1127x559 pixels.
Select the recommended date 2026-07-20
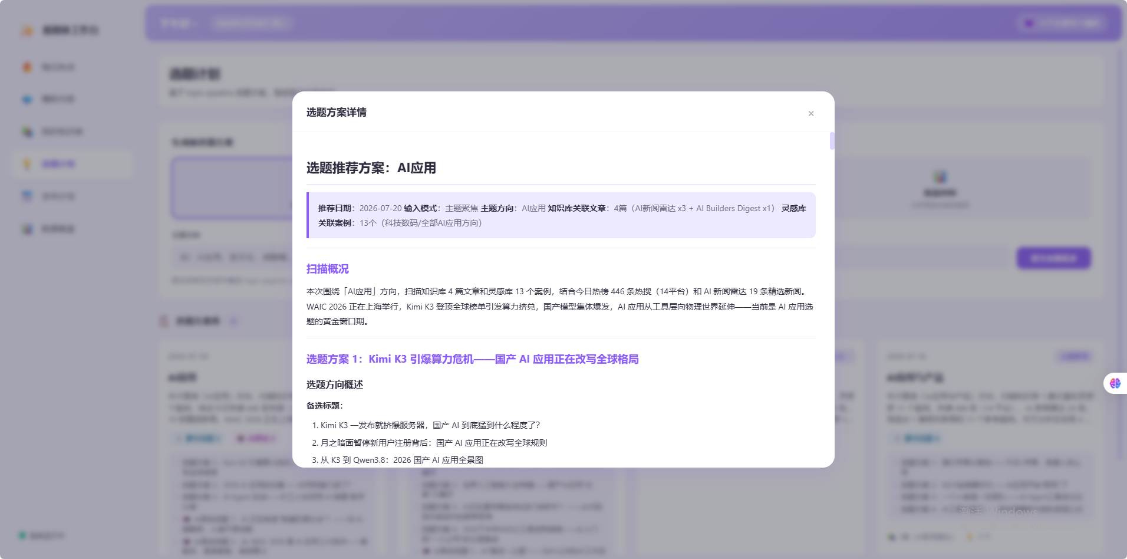380,208
